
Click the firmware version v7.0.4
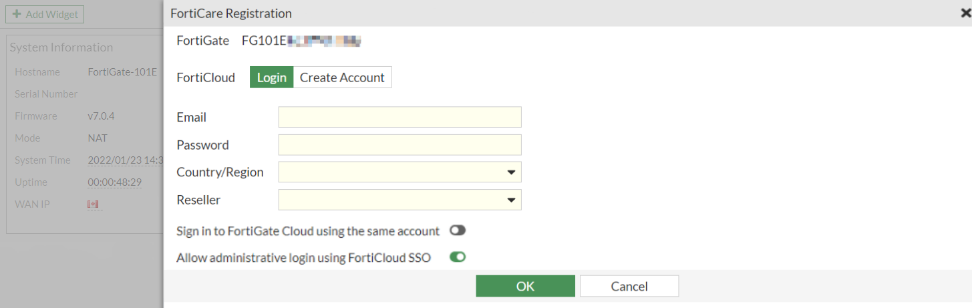(101, 116)
